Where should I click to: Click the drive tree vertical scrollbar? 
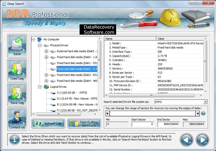(x=99, y=60)
